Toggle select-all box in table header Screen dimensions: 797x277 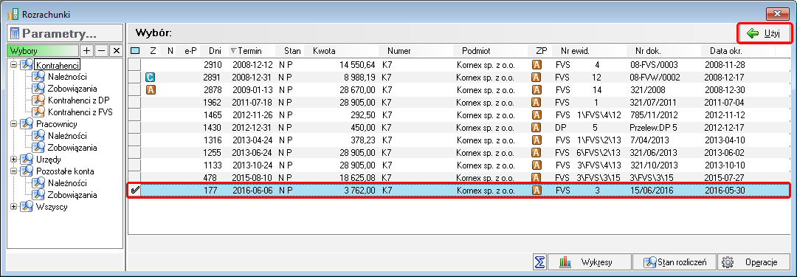tap(135, 51)
